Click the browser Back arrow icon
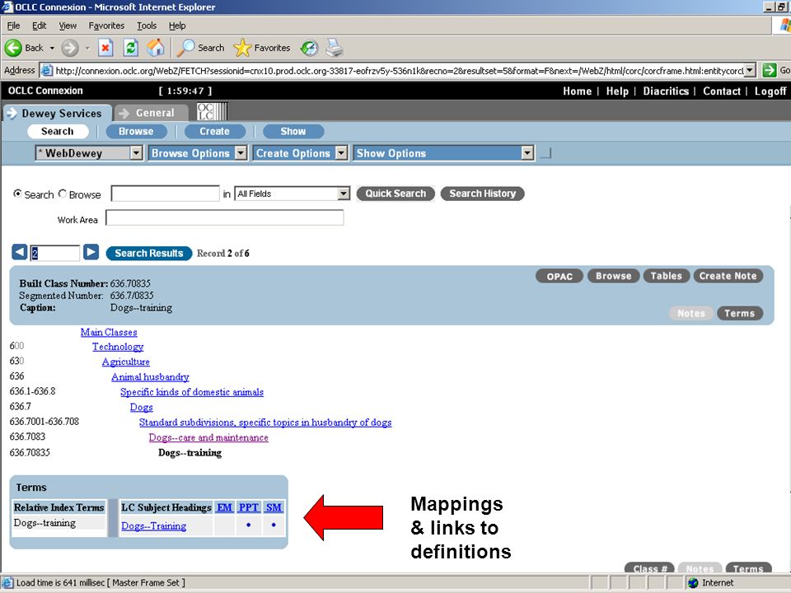This screenshot has width=791, height=593. [x=13, y=48]
